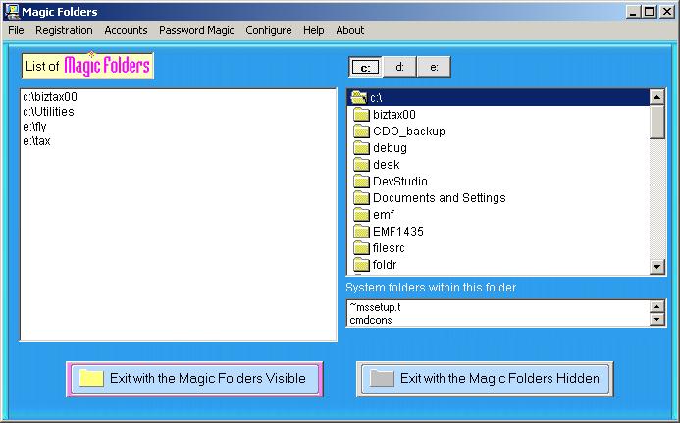Click the CDO_backup folder icon

(x=361, y=131)
